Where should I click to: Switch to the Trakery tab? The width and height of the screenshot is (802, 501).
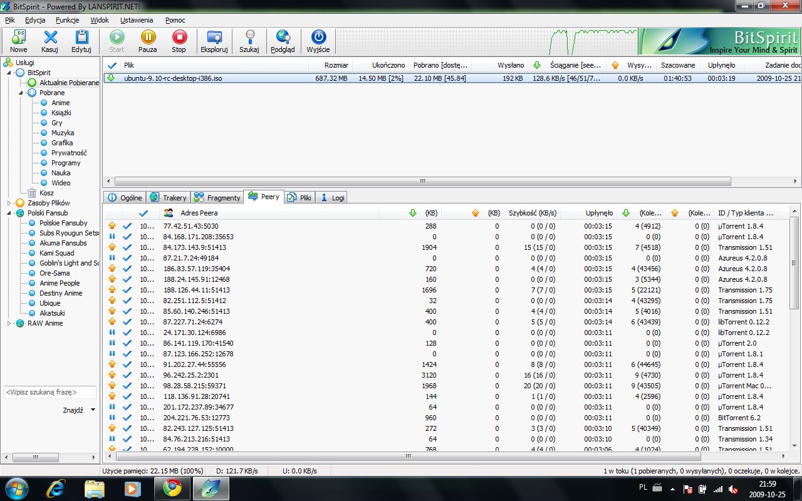169,197
